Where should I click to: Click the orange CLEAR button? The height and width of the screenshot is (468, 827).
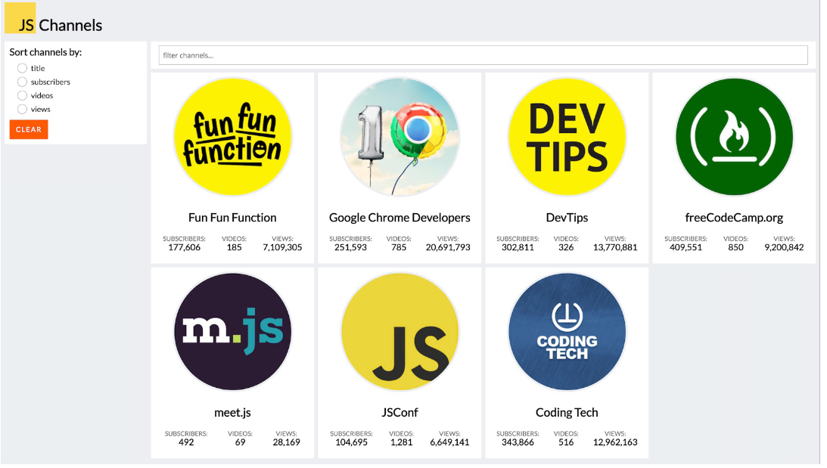click(29, 129)
